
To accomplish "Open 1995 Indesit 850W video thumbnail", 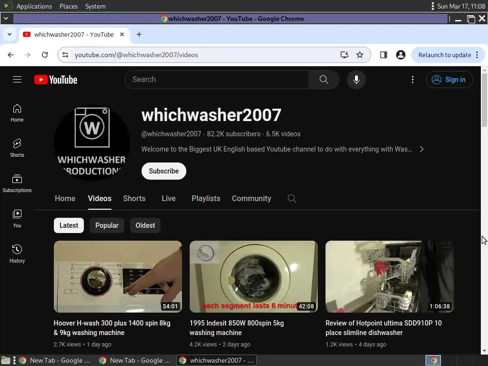I will (254, 276).
